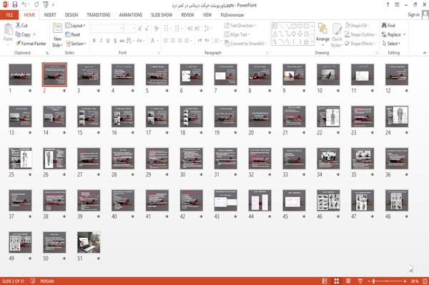
Task: Click Align Text button
Action: 237,34
